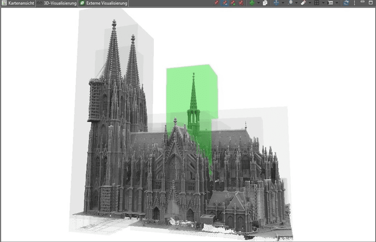Image resolution: width=376 pixels, height=242 pixels.
Task: Click the blue refresh view icon
Action: pos(346,3)
